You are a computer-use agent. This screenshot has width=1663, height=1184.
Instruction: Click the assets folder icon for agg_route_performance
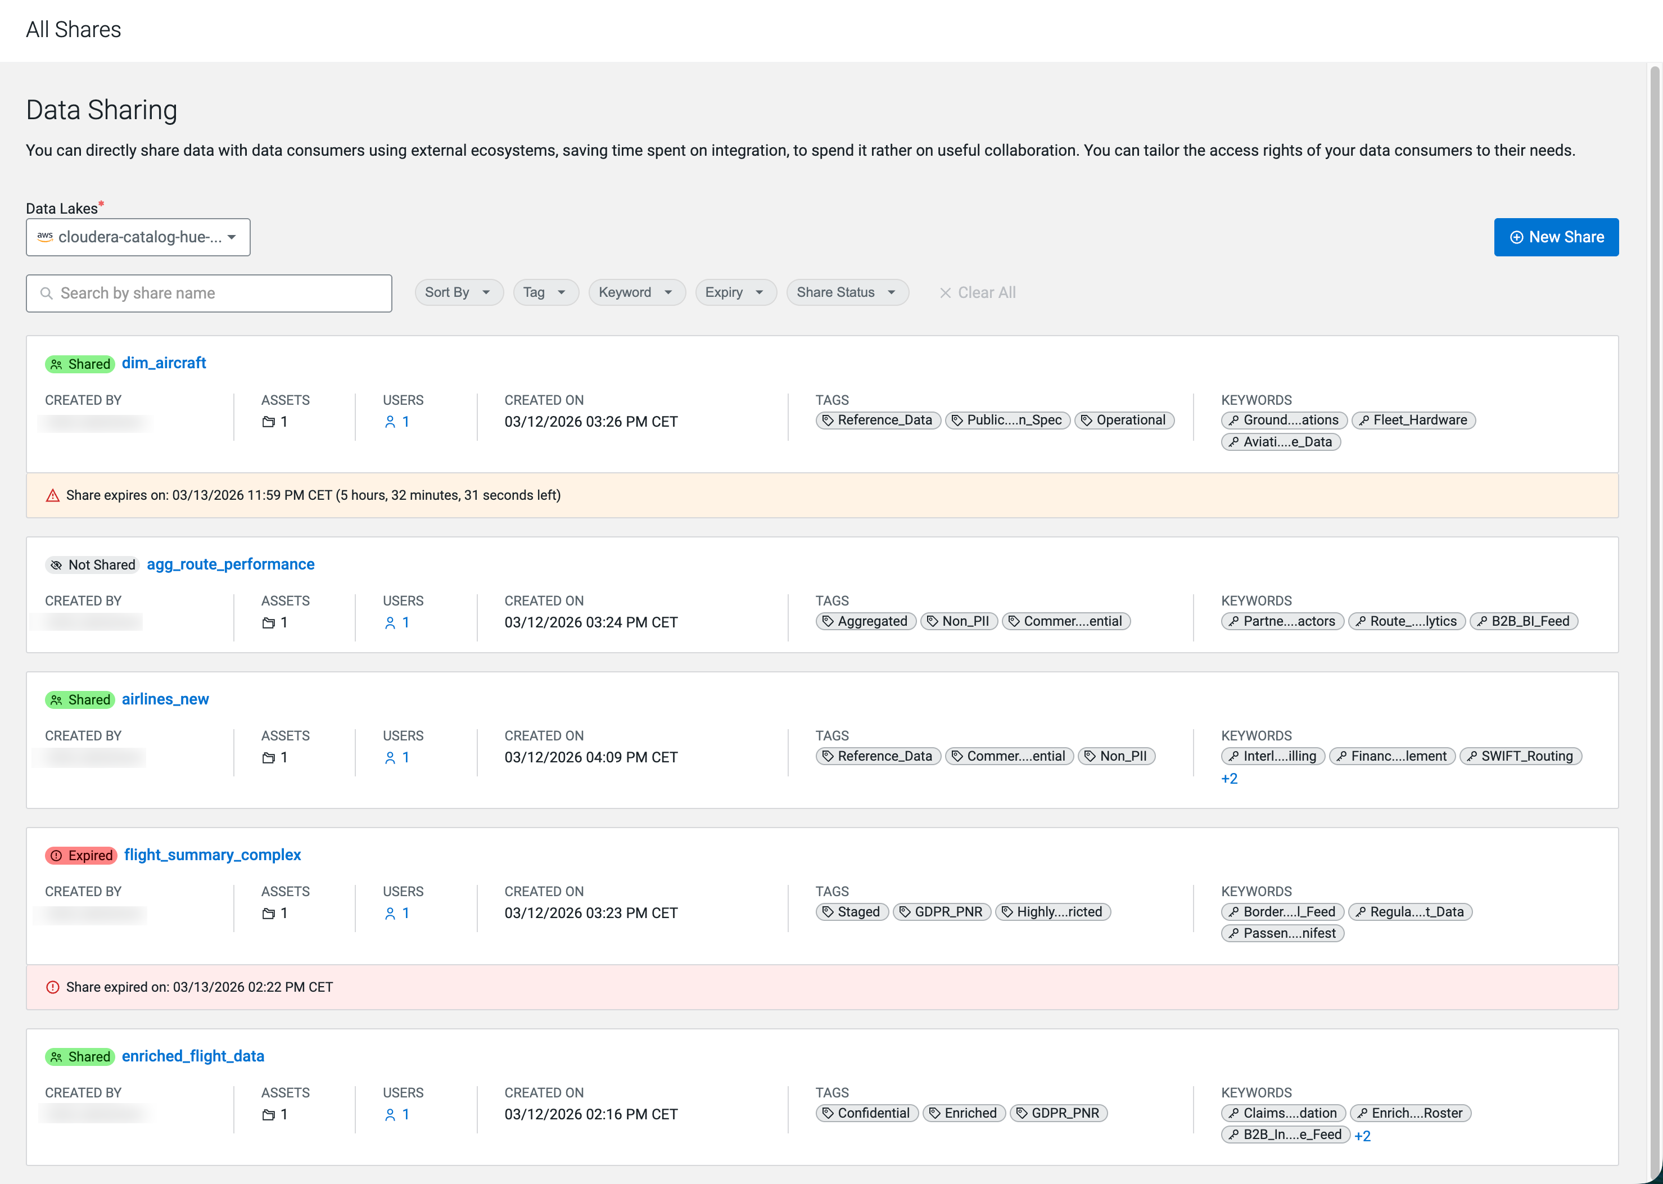click(x=268, y=622)
